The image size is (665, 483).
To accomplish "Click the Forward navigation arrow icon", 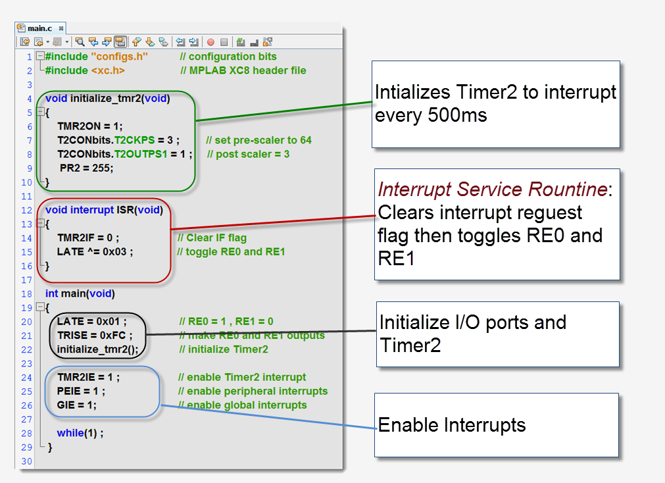I will (x=57, y=41).
